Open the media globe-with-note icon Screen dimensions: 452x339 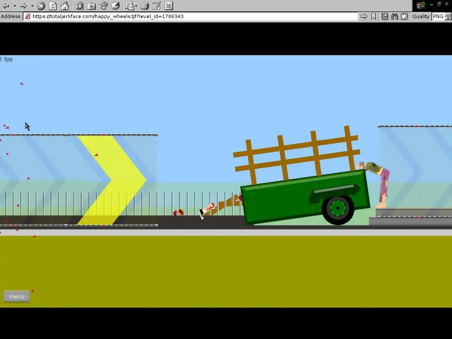(103, 6)
